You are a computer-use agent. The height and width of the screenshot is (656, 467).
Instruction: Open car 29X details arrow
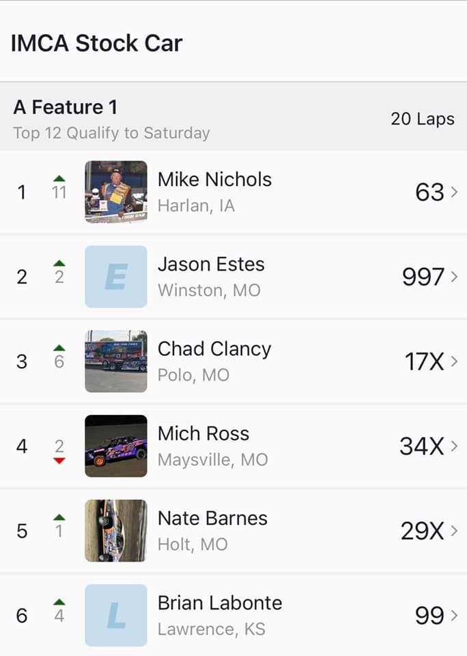[x=455, y=532]
